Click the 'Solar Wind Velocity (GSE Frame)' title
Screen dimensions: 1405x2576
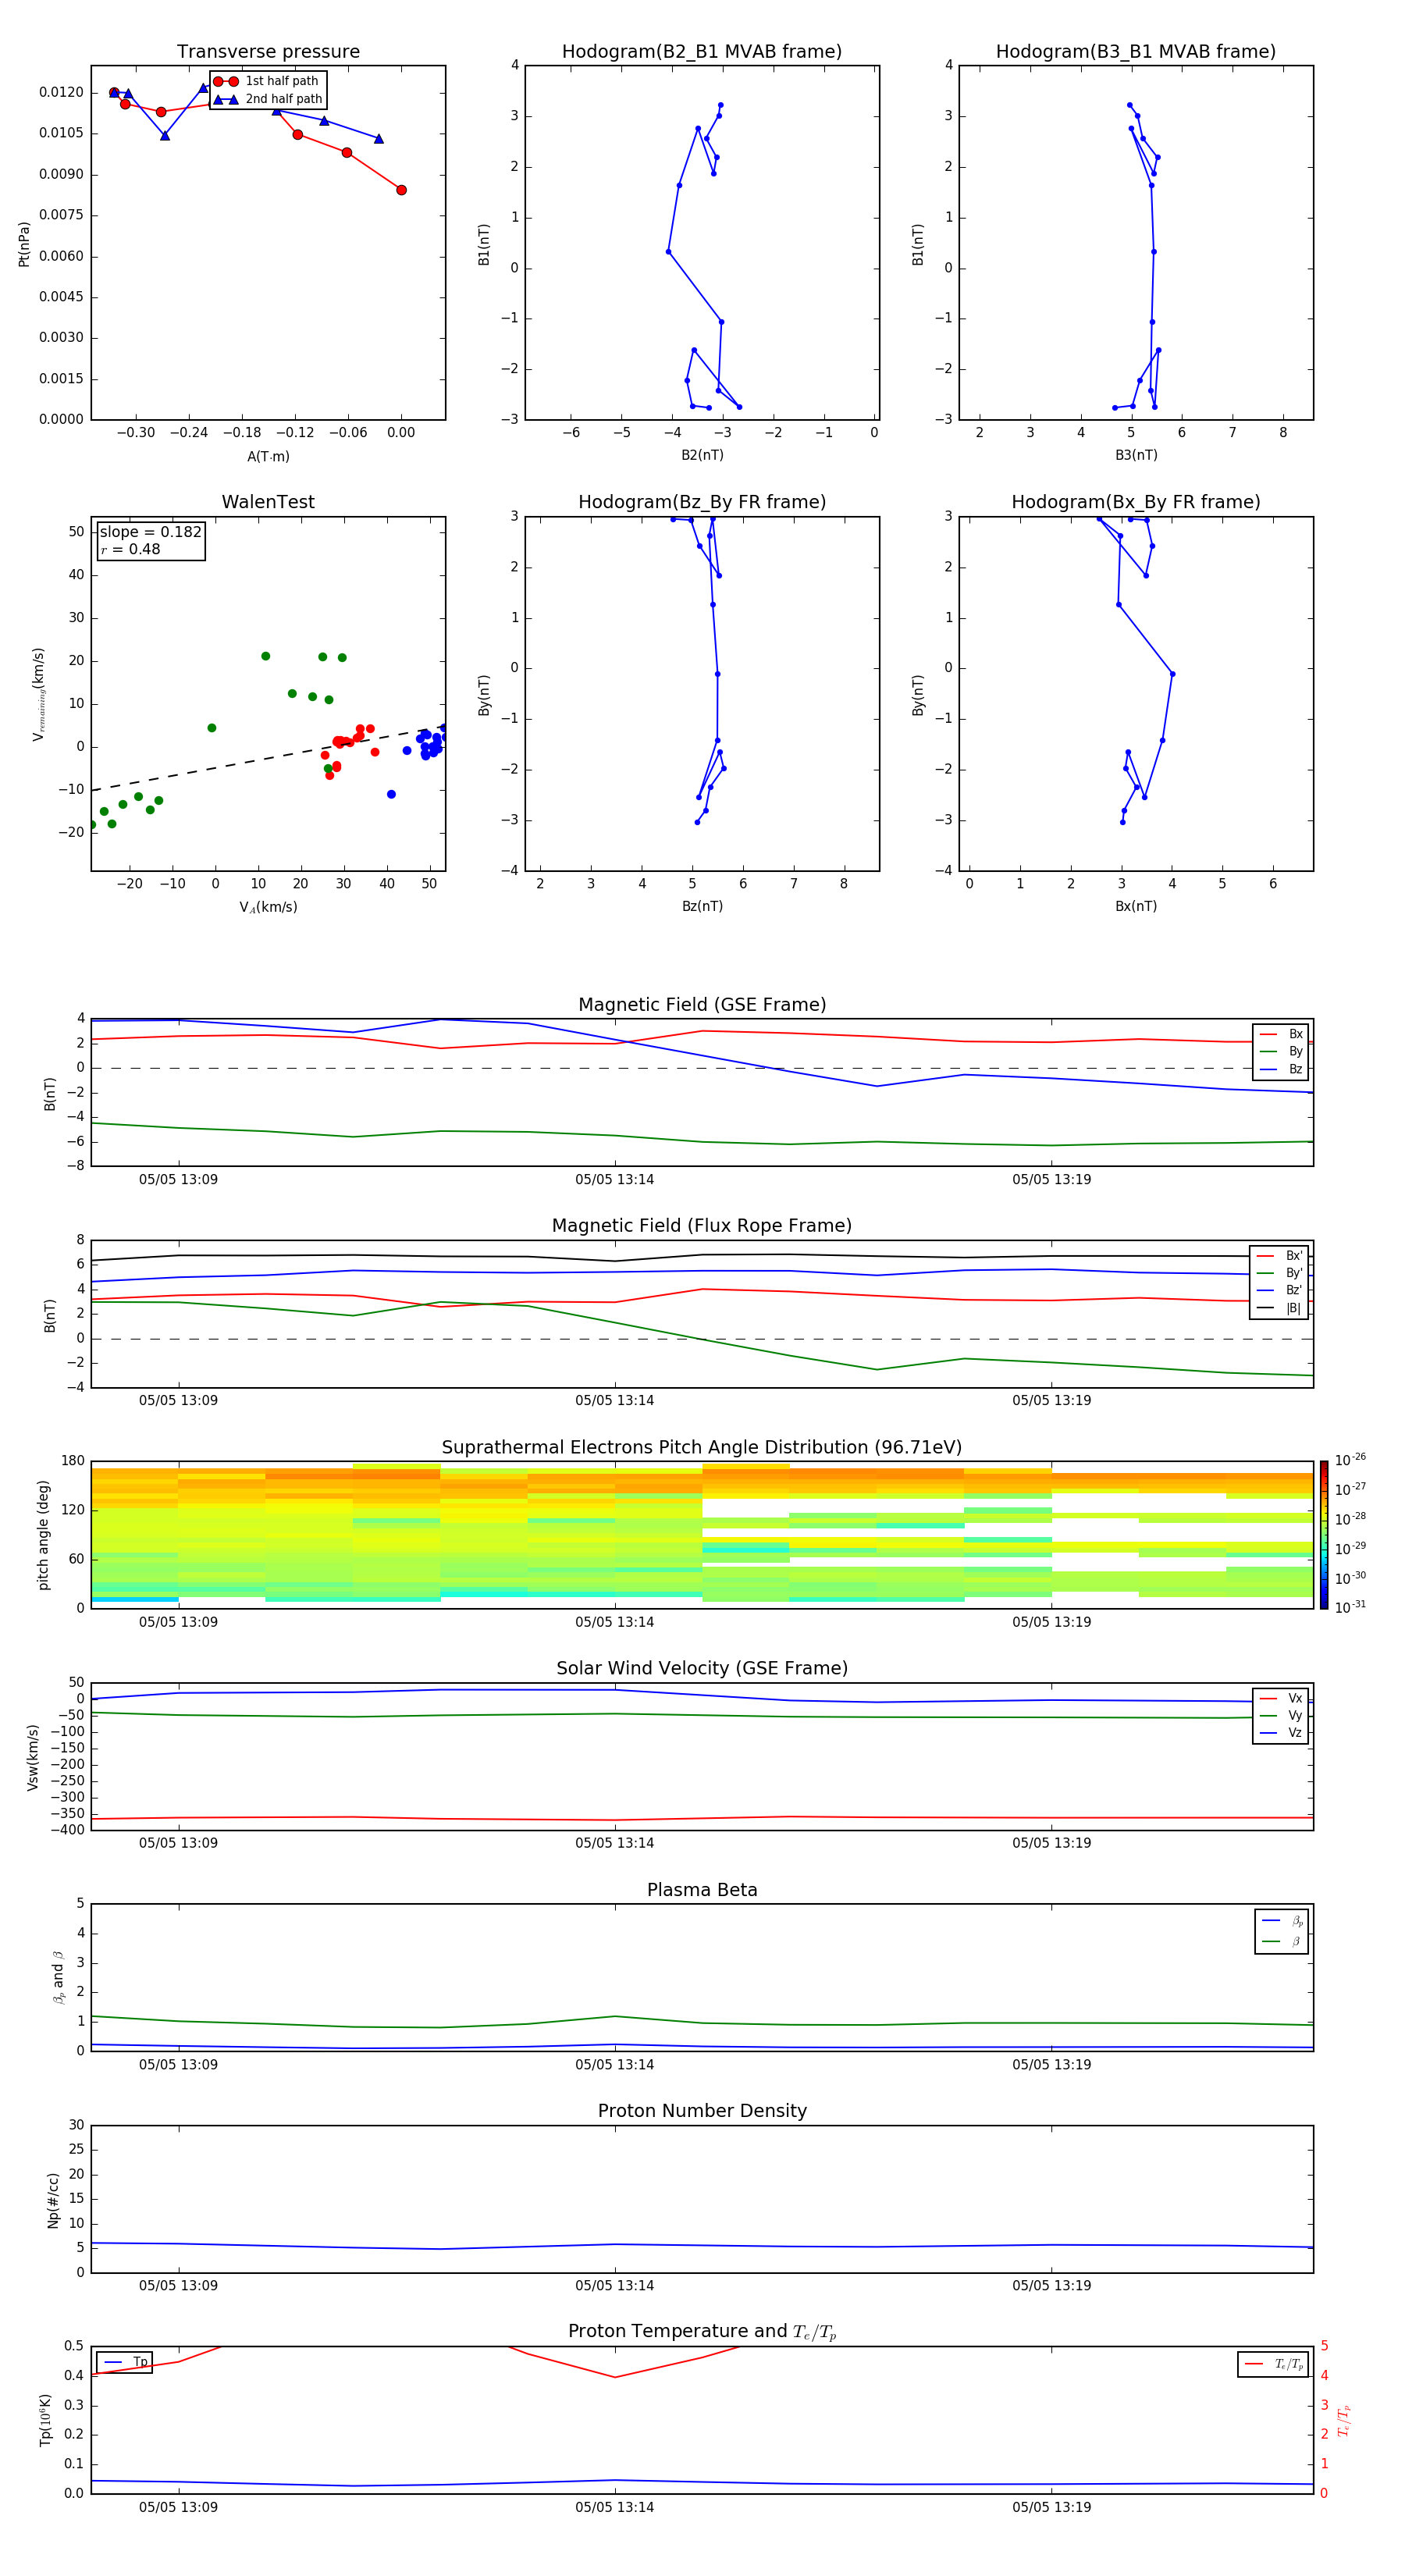click(x=702, y=1668)
